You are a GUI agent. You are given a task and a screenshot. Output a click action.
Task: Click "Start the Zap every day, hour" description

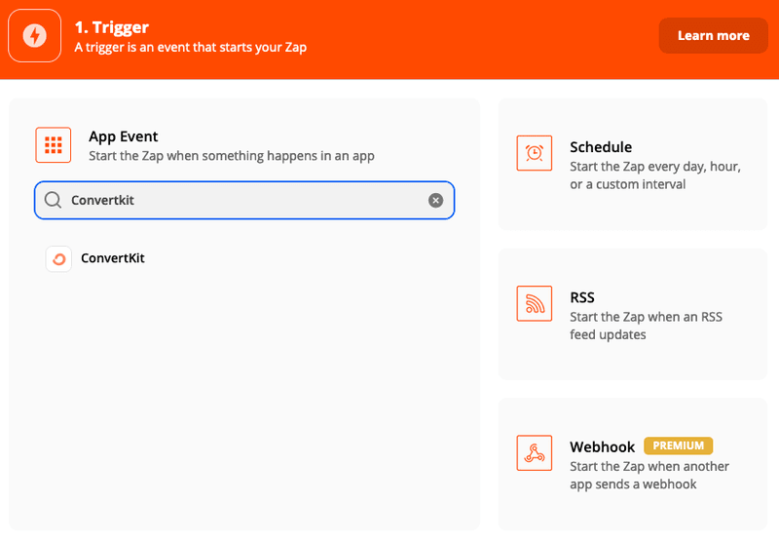pyautogui.click(x=654, y=175)
